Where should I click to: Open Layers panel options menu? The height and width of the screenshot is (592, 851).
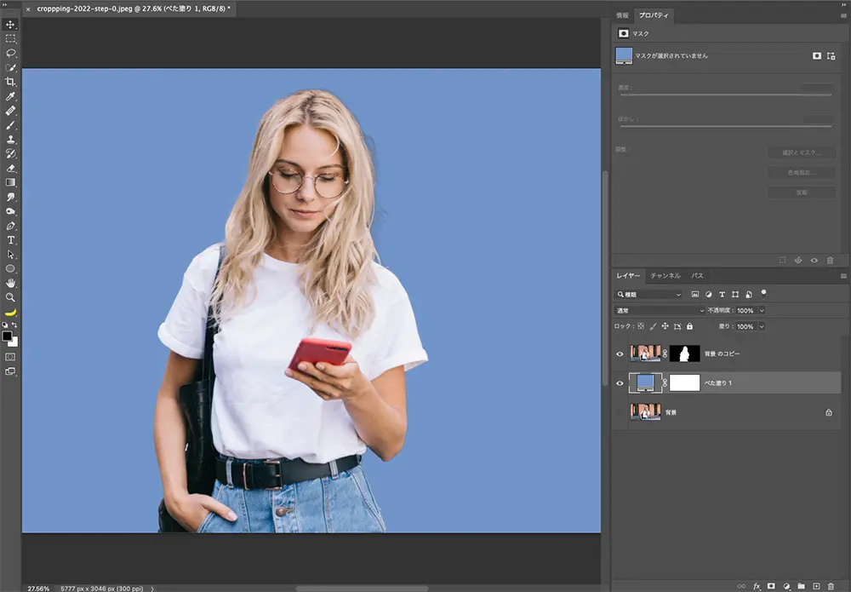(843, 276)
